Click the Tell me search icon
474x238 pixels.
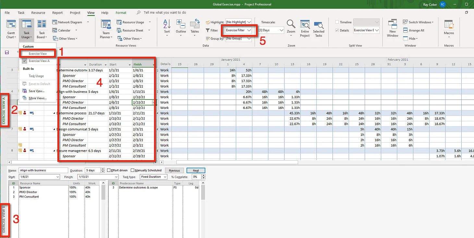pos(139,12)
